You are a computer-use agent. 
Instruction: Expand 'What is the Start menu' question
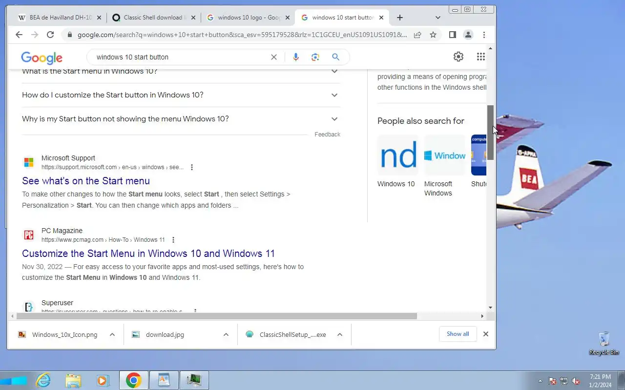point(181,73)
